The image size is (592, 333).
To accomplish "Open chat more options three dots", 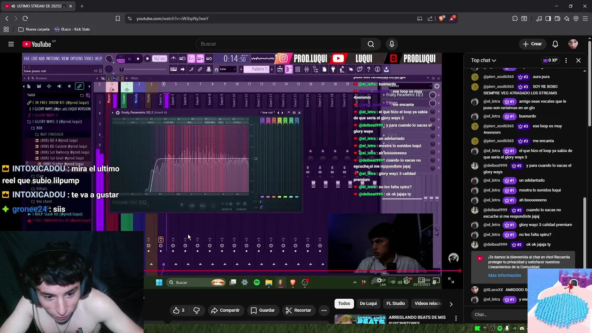I will pos(566,60).
